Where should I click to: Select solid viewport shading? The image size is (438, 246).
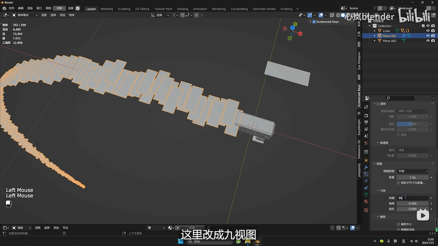point(343,15)
